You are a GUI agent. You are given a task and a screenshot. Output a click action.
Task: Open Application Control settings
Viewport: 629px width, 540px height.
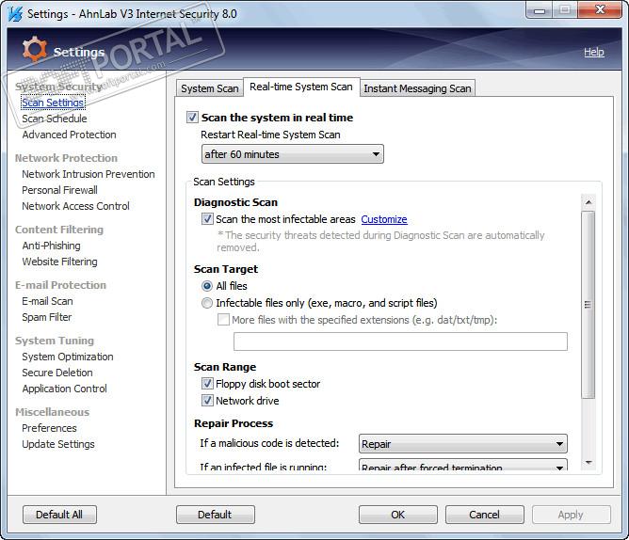pos(64,389)
